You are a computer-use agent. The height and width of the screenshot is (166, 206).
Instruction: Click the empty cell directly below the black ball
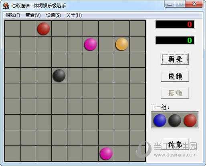point(59,91)
